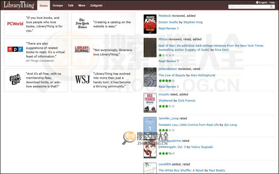Open author Qin Leng's page
This screenshot has height=174, width=279.
[230, 125]
